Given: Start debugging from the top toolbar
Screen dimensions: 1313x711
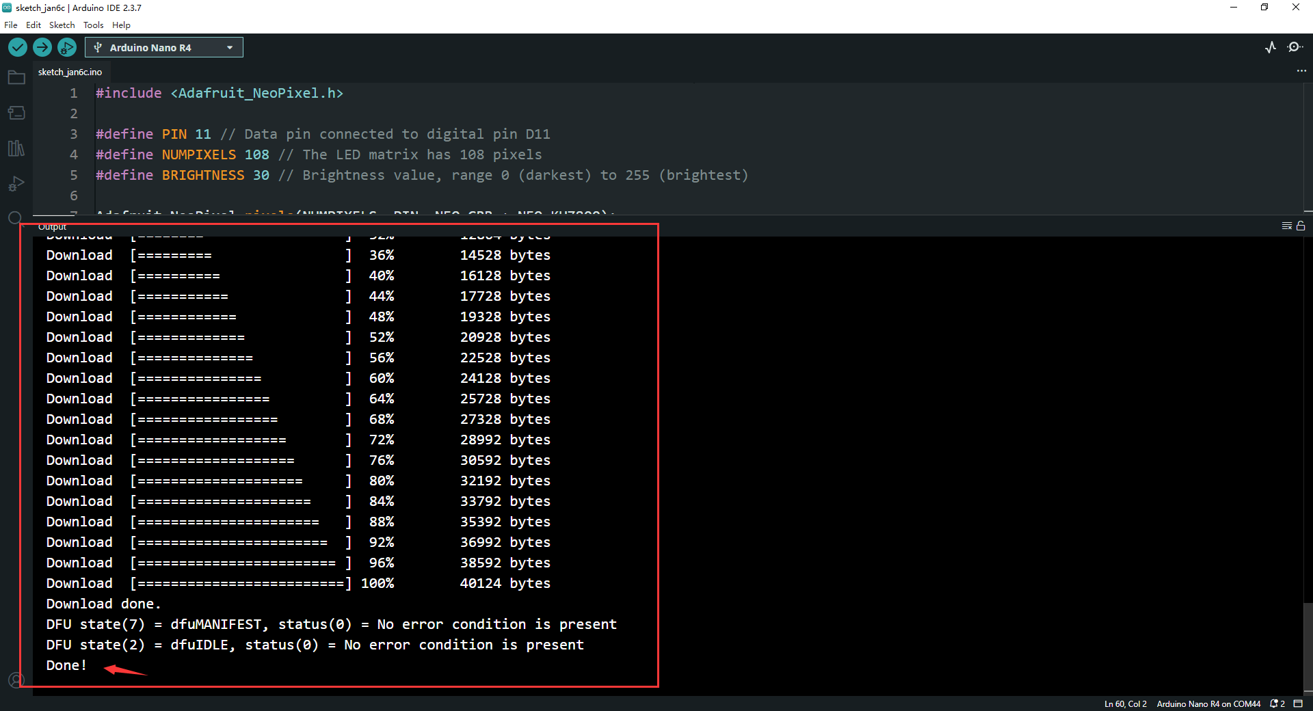Looking at the screenshot, I should tap(66, 47).
